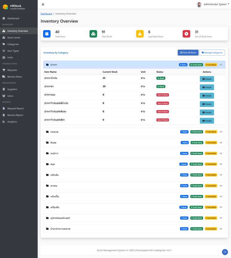Click the Manage Categories button
Viewport: 231px width, 258px height.
pyautogui.click(x=212, y=53)
